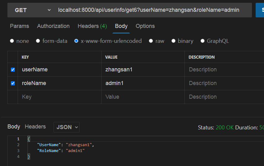Select the none body type
Screen dimensions: 264x166
tap(12, 41)
